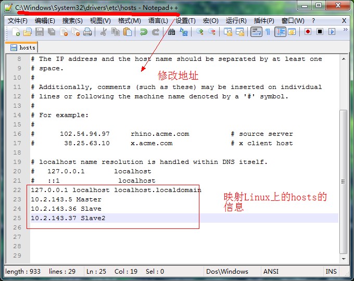
Task: Open the ? help menu
Action: pos(313,21)
